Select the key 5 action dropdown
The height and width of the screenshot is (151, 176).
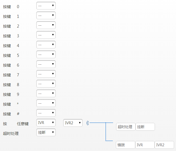pos(46,55)
